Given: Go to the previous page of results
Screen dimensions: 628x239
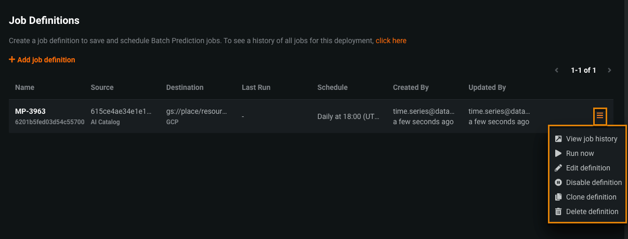Looking at the screenshot, I should point(557,70).
